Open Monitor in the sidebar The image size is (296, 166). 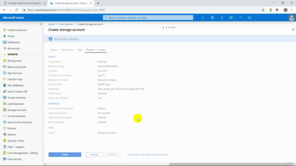tap(12, 128)
